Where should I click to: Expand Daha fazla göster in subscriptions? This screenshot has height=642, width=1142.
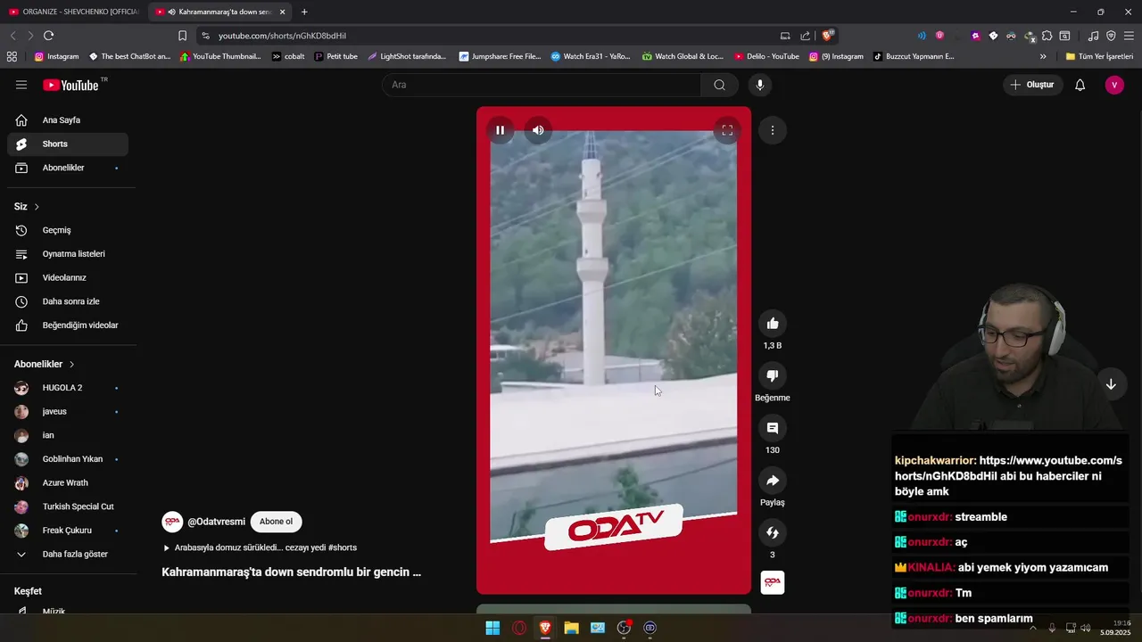[x=68, y=554]
